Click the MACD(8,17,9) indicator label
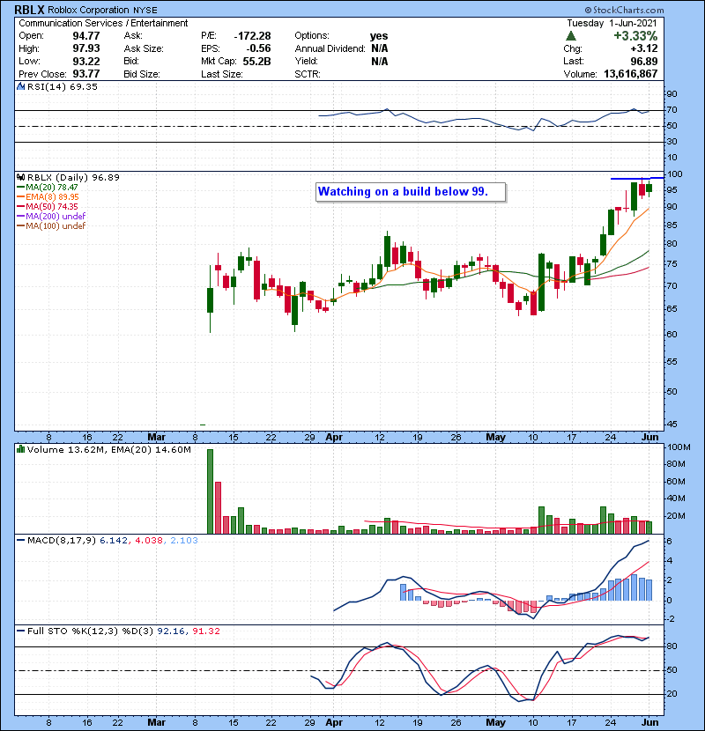Image resolution: width=705 pixels, height=731 pixels. point(62,541)
